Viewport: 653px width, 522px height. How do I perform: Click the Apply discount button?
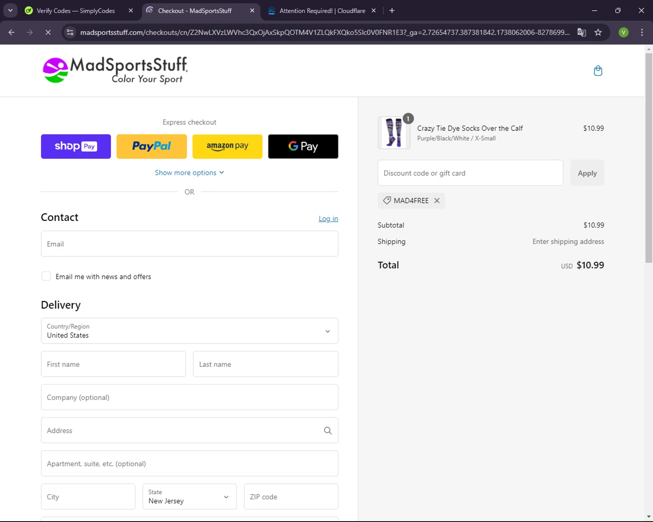coord(587,173)
